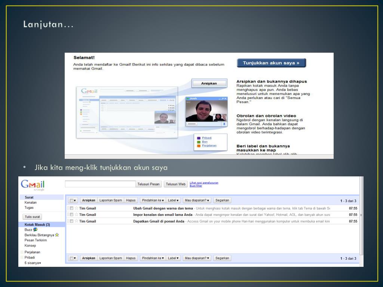
Task: Star the 'Ubah Gmail dengan warna' email
Action: click(x=76, y=208)
